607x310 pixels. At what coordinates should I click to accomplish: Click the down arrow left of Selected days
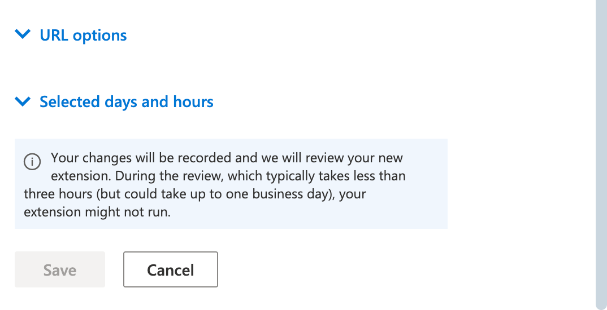[23, 102]
